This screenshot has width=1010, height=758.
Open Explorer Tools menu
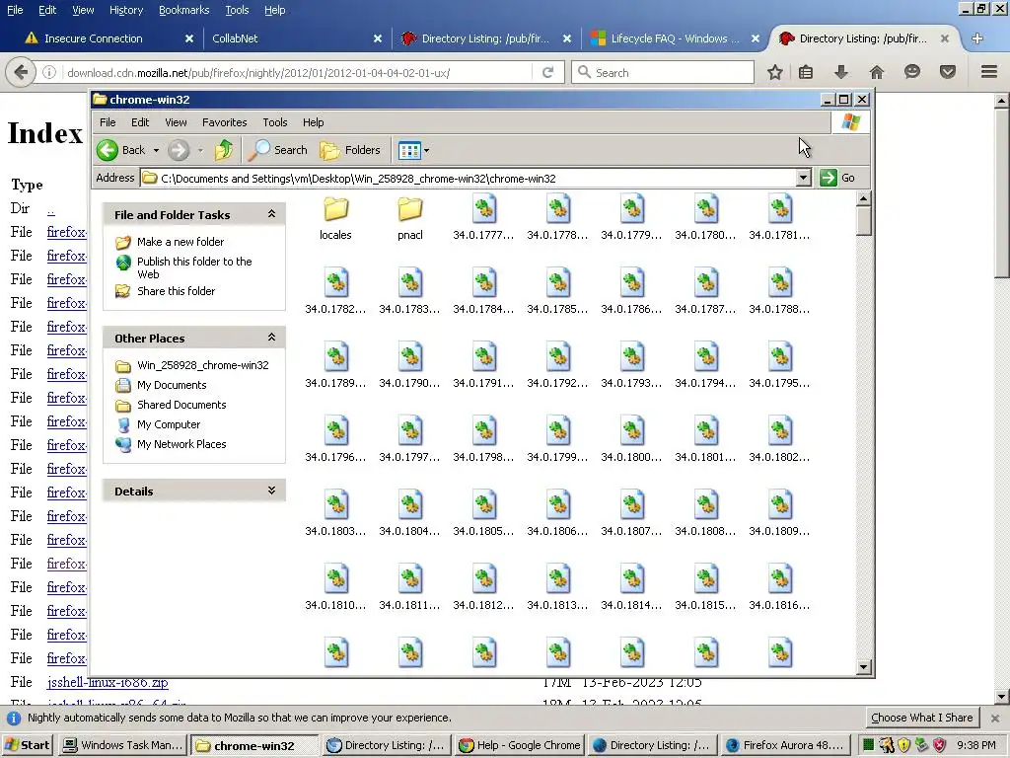(x=274, y=122)
